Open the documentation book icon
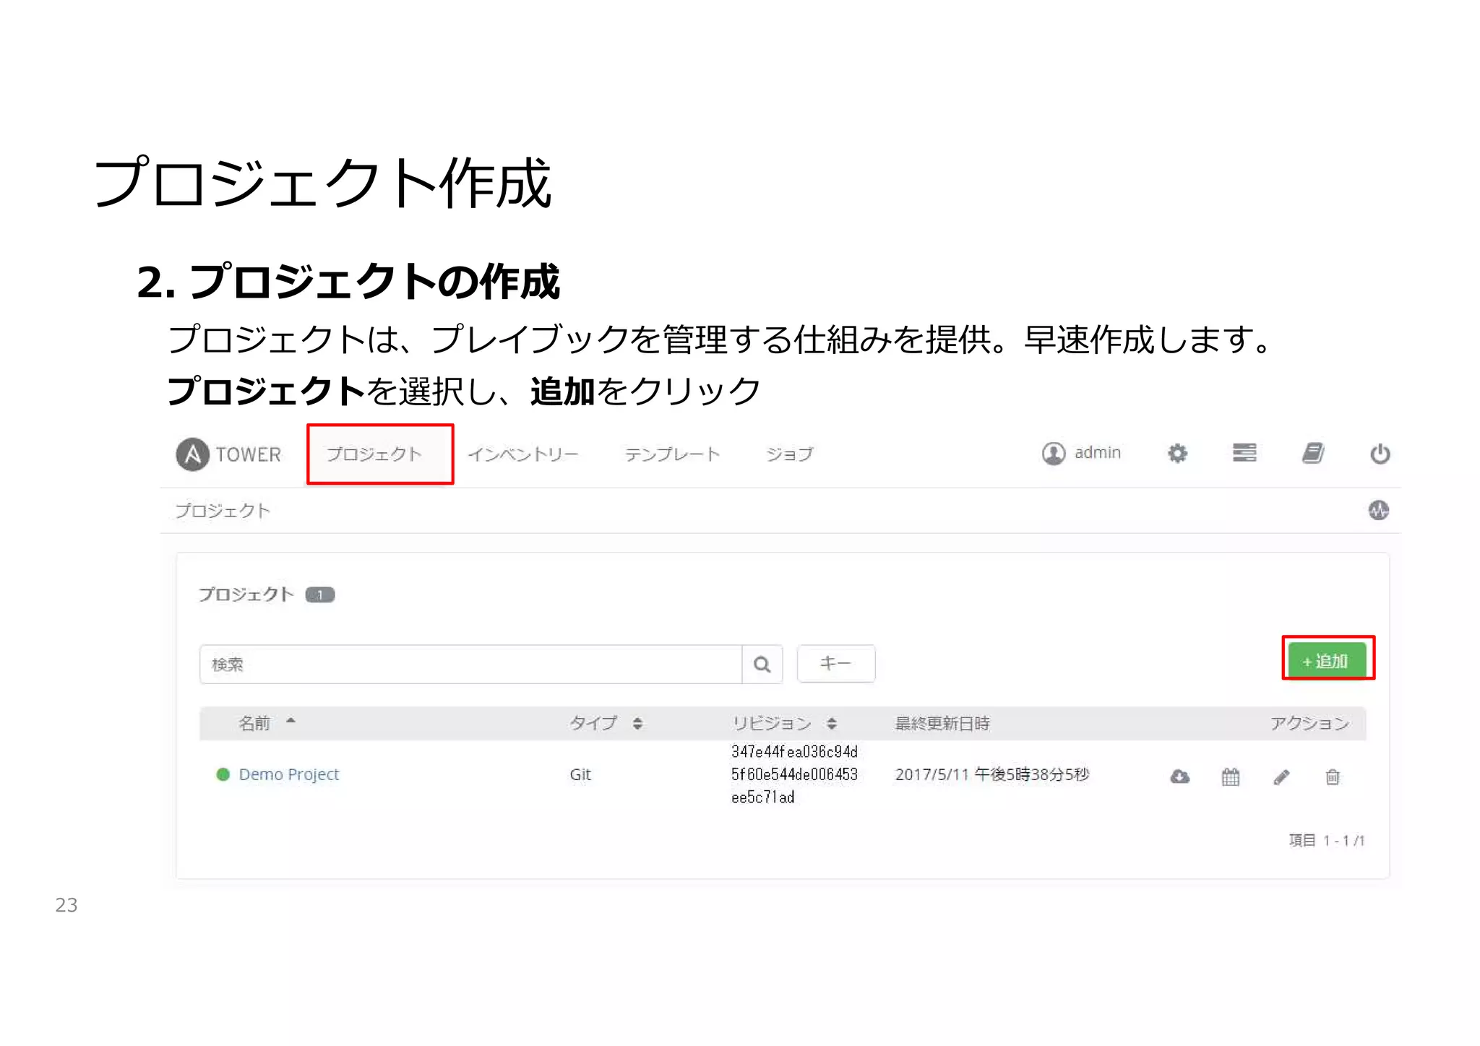Screen dimensions: 1480x1046 (1312, 453)
